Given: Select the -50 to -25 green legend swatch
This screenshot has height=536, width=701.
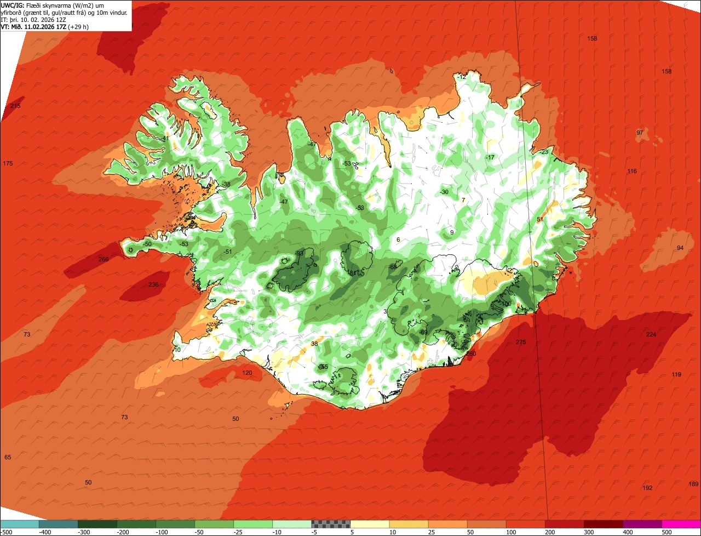Looking at the screenshot, I should pyautogui.click(x=214, y=524).
